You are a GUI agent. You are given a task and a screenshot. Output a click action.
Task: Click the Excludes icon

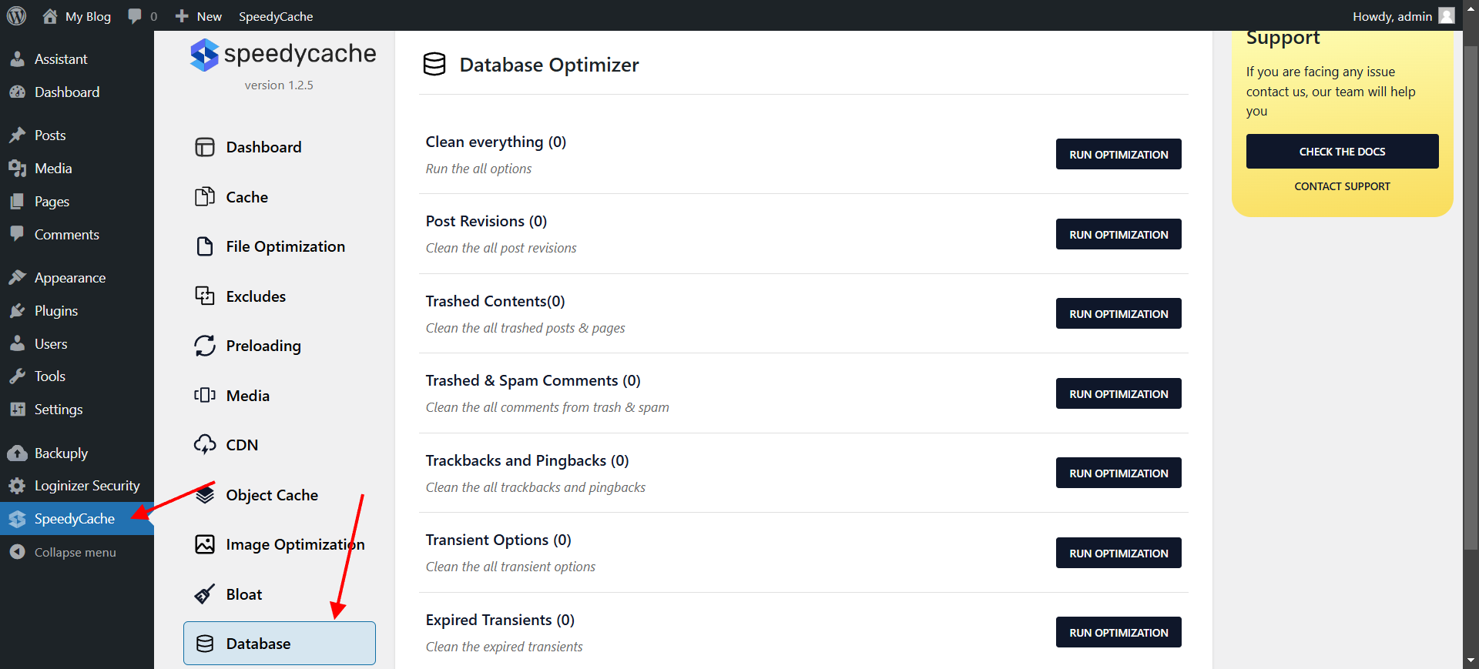pos(205,296)
